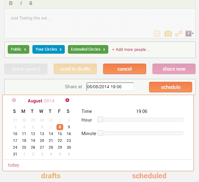Screen dimensions: 199x182
Task: Click the Minute slider handle
Action: pos(100,133)
